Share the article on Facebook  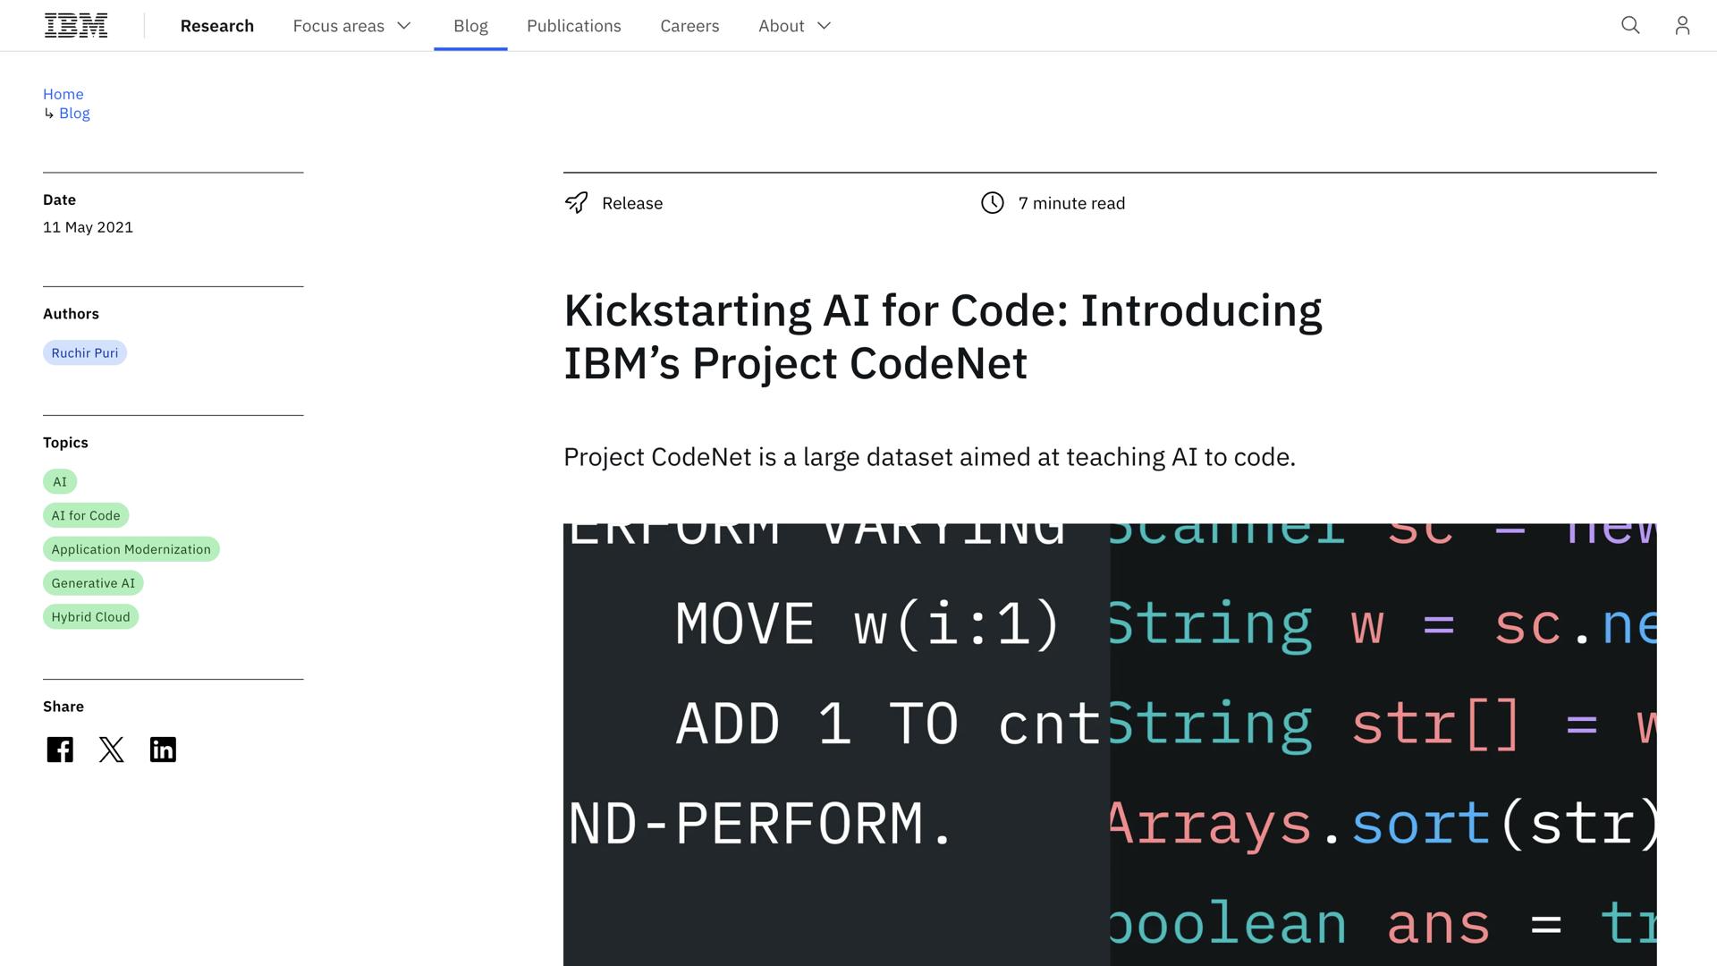click(x=59, y=750)
